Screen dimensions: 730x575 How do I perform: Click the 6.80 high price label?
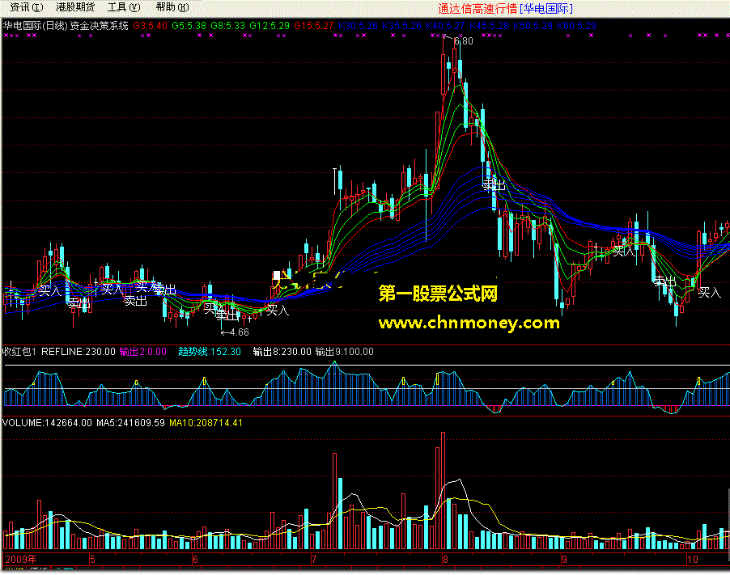pos(463,41)
